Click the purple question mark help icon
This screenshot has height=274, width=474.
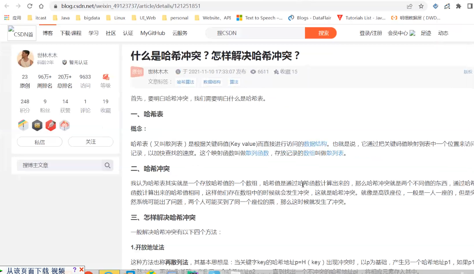tap(74, 270)
